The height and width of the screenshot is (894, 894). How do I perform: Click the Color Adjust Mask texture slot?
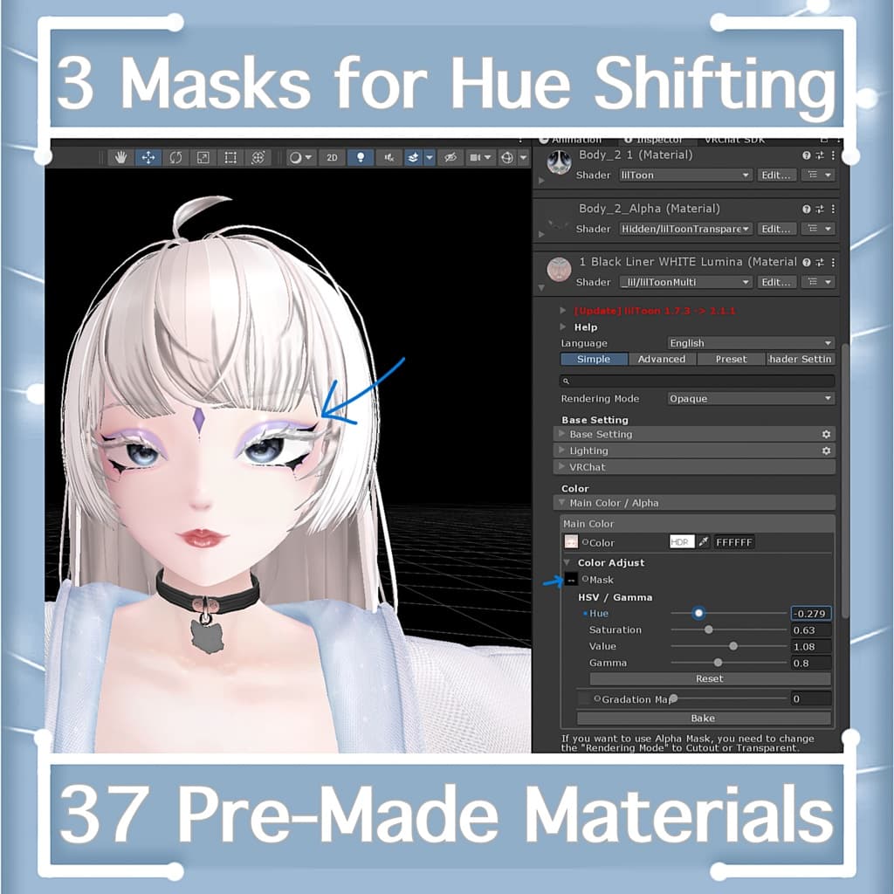tap(571, 580)
